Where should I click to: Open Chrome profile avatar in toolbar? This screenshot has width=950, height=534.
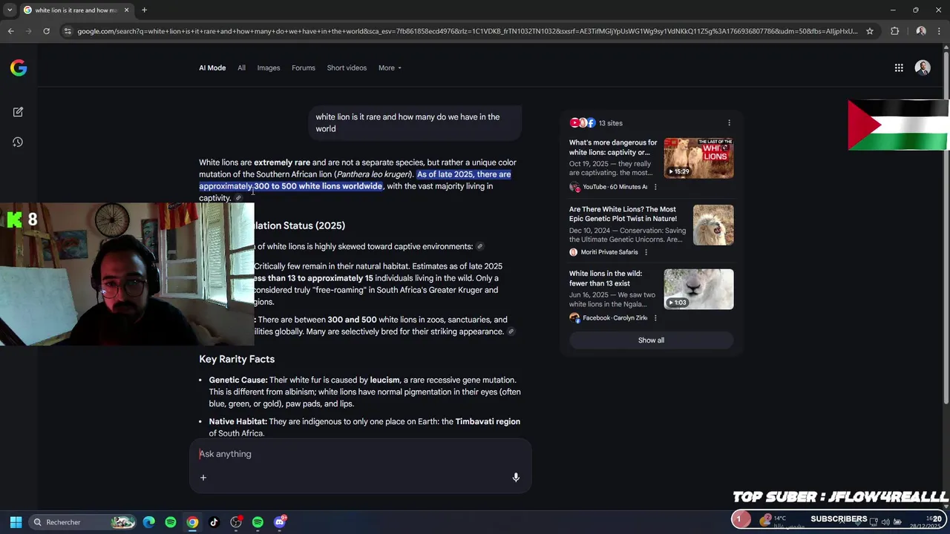pyautogui.click(x=921, y=31)
